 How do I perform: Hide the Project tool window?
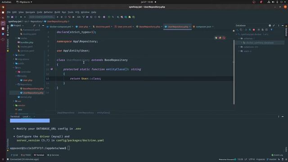pos(43,26)
